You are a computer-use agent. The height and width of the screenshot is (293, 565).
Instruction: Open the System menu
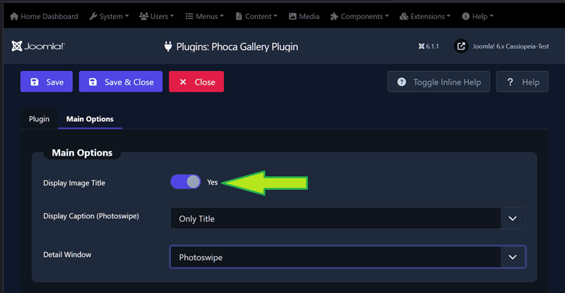coord(109,16)
